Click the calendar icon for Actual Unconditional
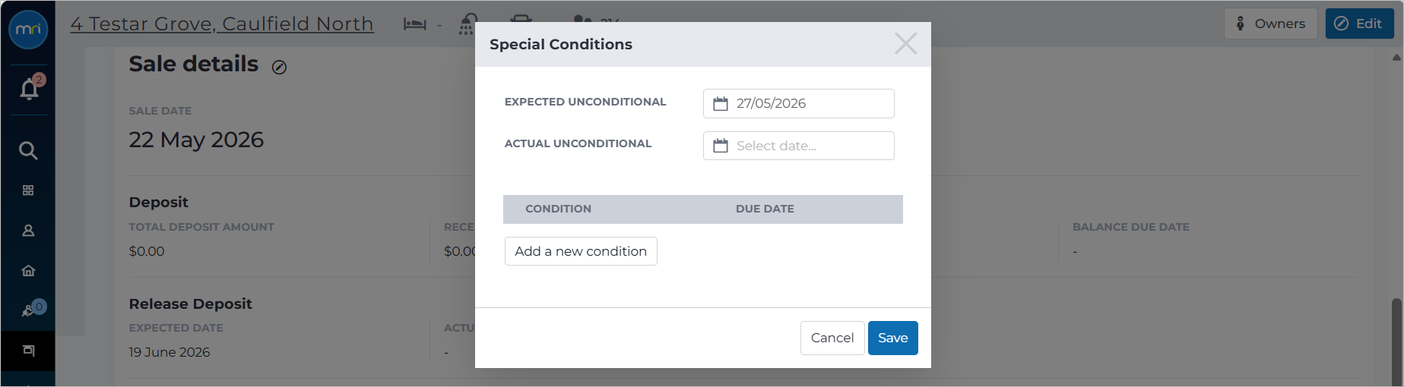Image resolution: width=1404 pixels, height=387 pixels. click(721, 146)
